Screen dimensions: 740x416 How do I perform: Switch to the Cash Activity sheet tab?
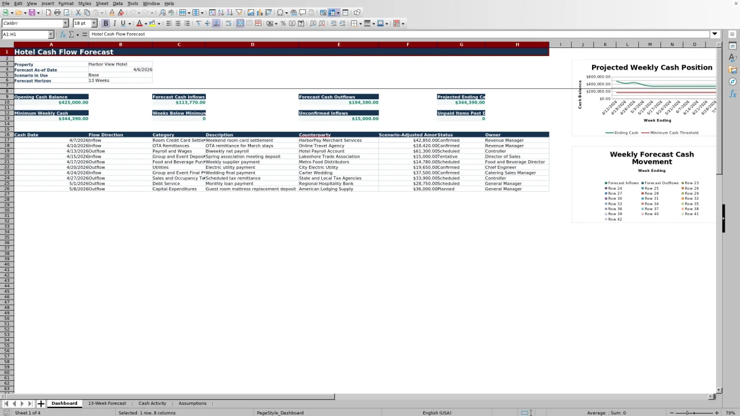pyautogui.click(x=152, y=403)
